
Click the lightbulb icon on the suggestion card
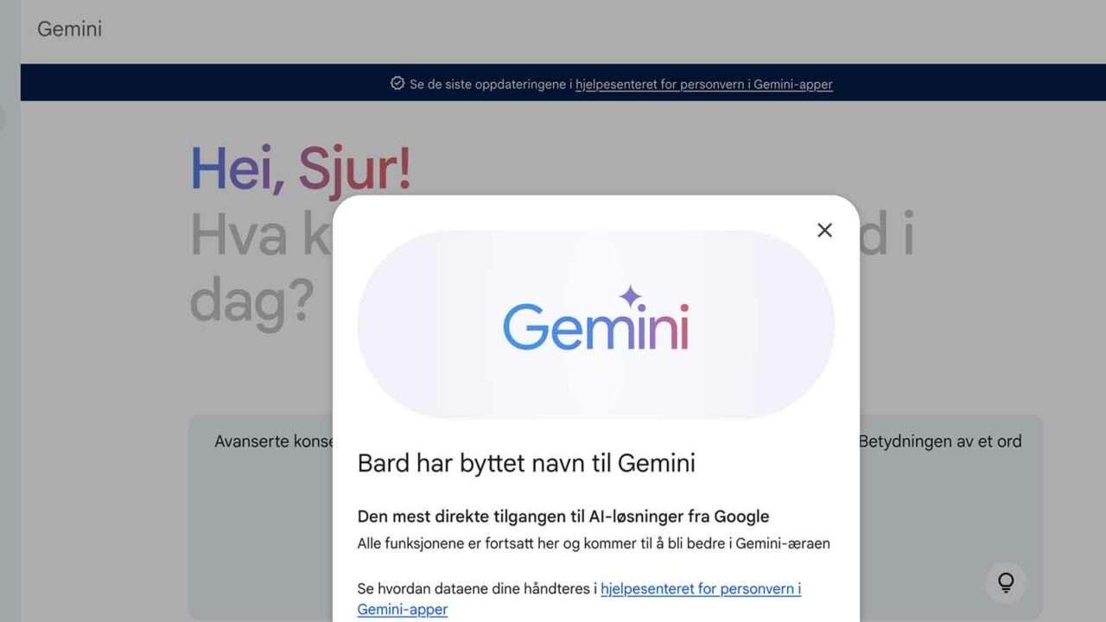coord(1006,582)
